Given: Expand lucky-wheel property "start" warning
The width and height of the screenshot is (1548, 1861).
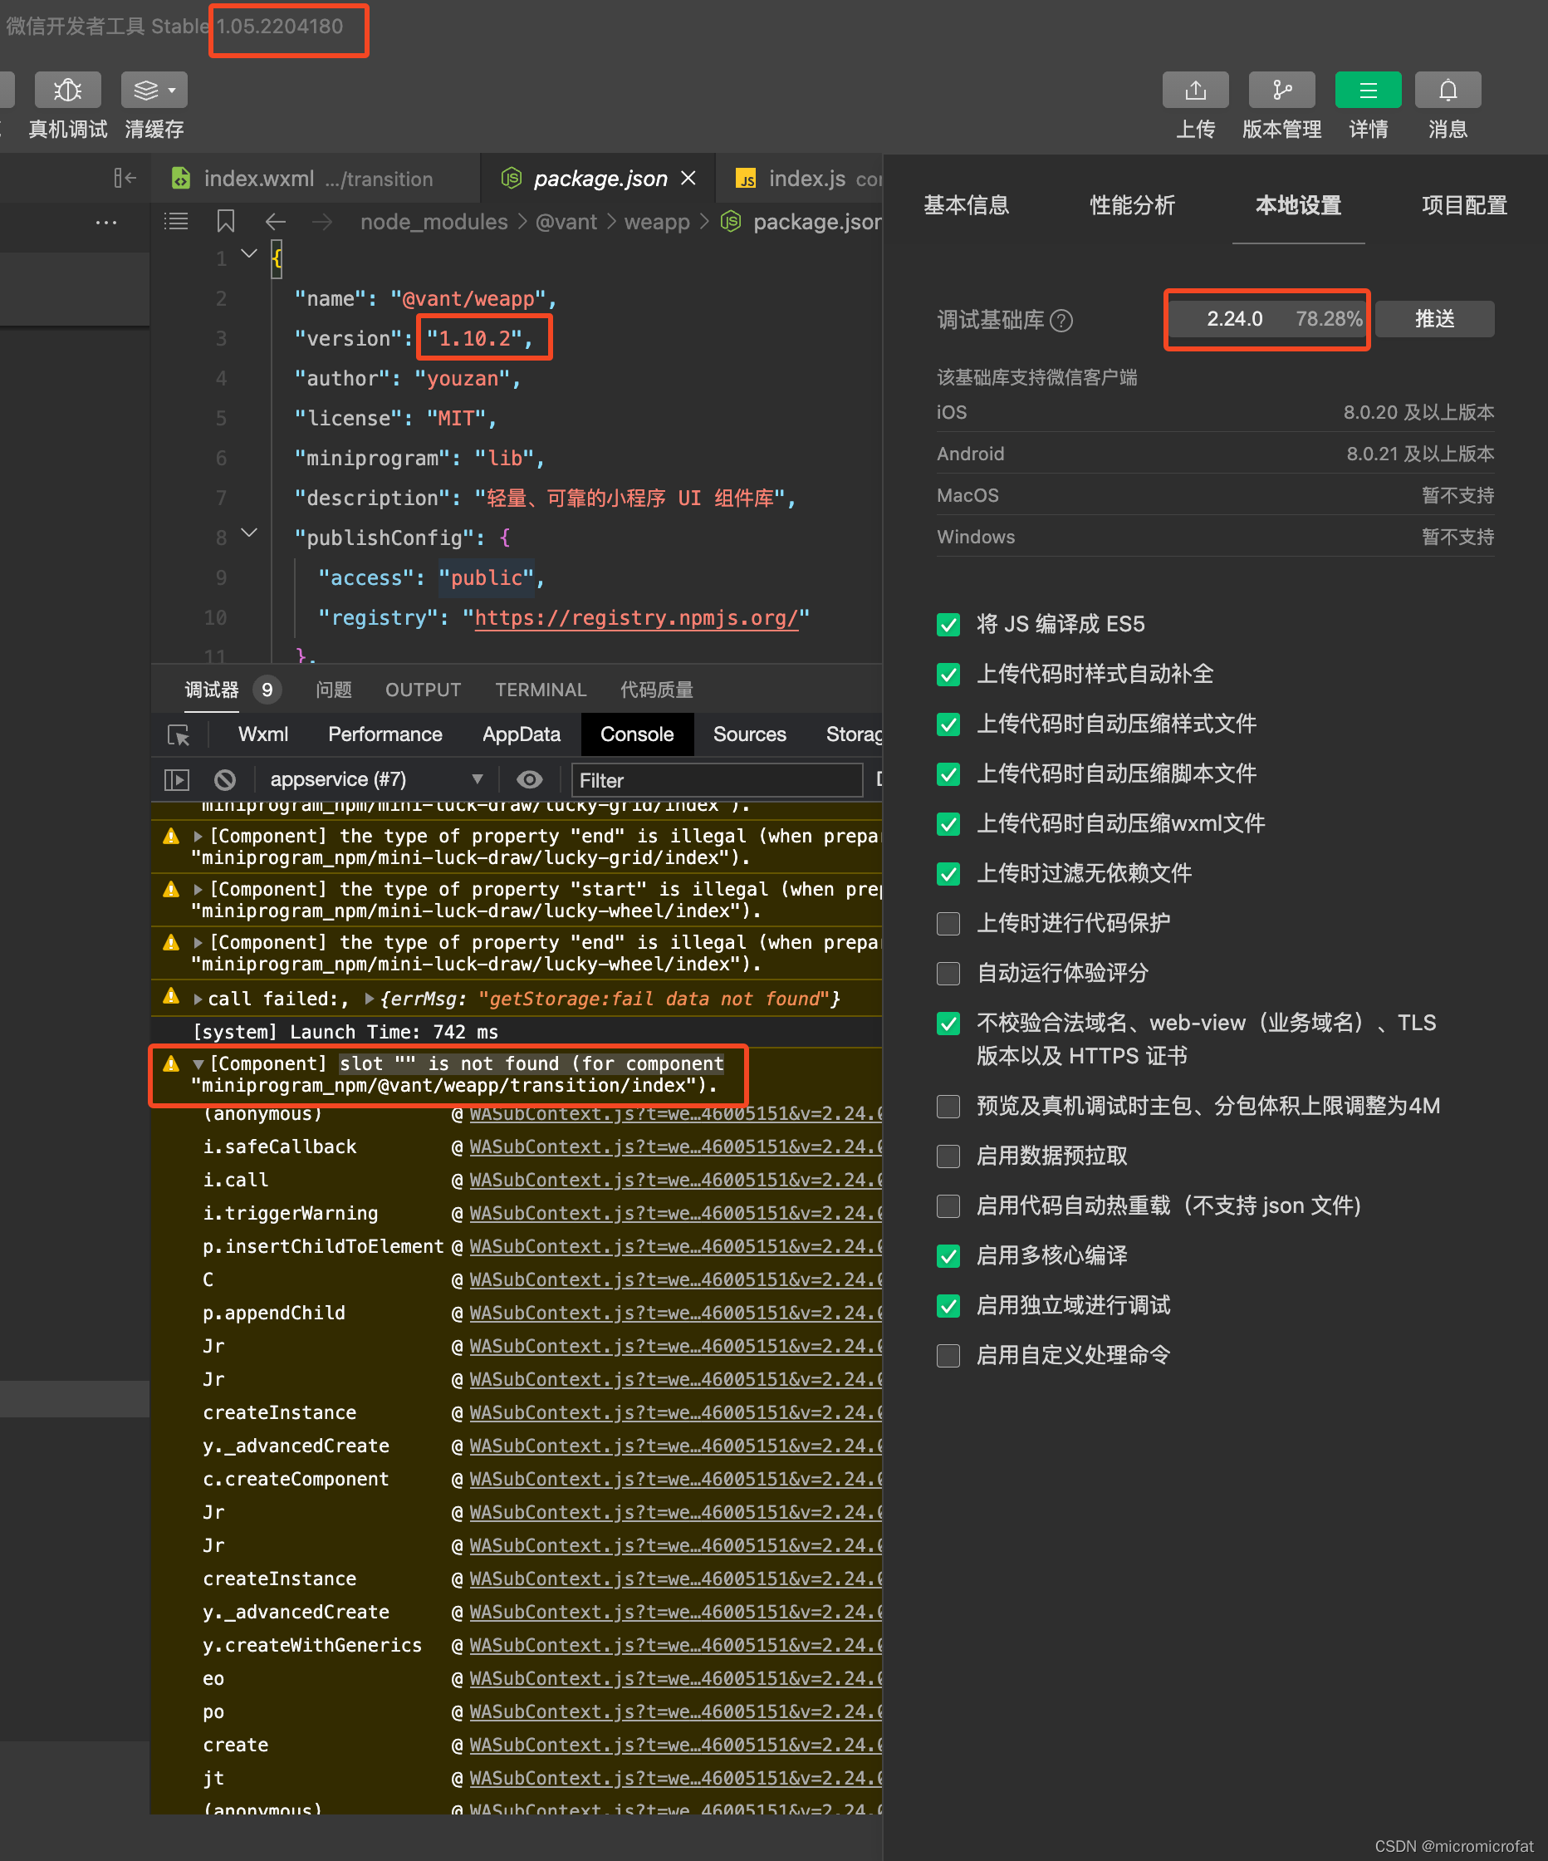Looking at the screenshot, I should tap(198, 890).
